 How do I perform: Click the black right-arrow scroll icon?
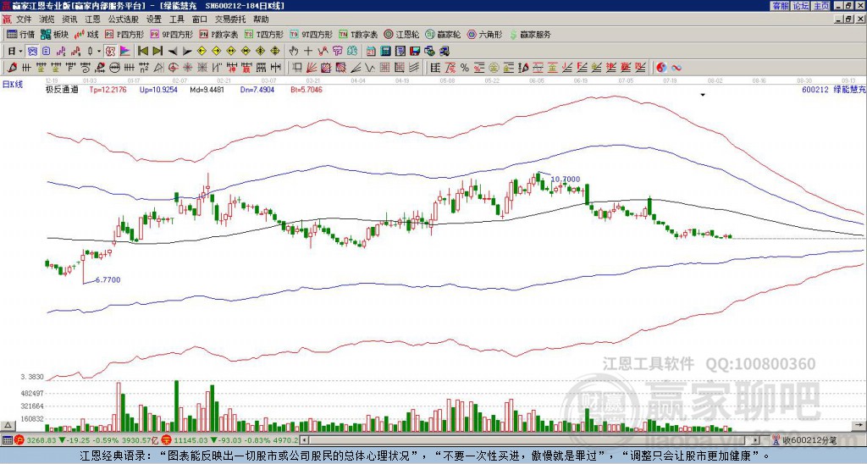tap(187, 52)
